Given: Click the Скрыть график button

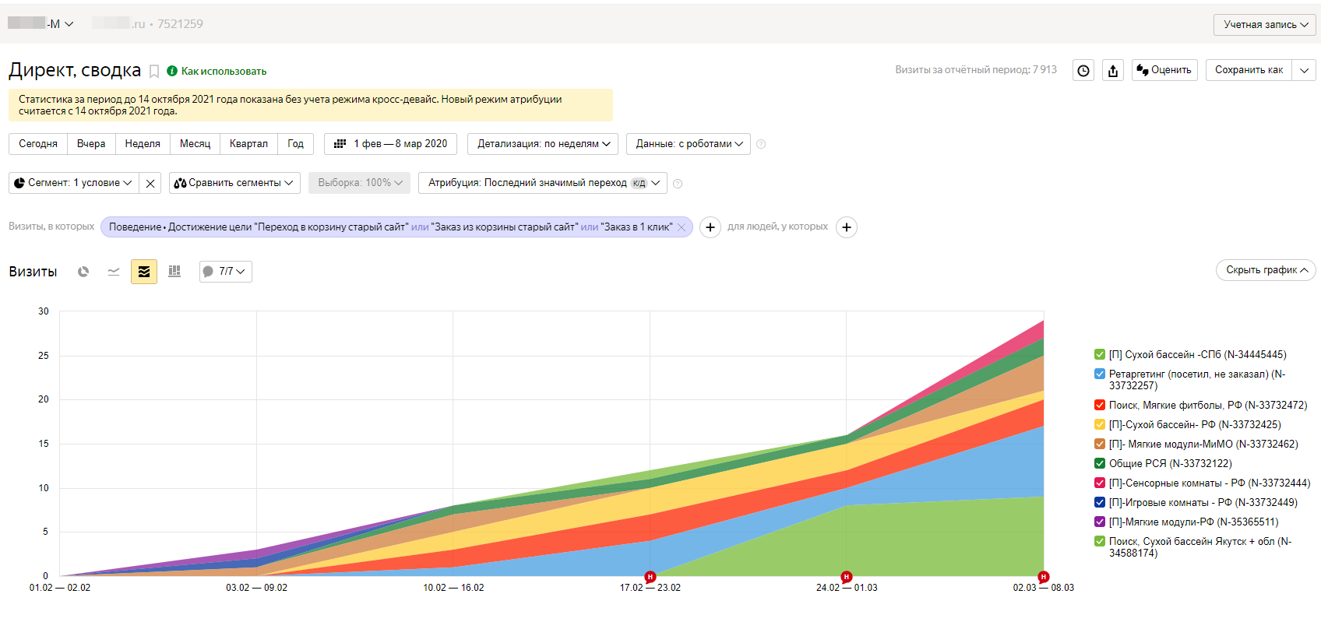Looking at the screenshot, I should [x=1266, y=270].
